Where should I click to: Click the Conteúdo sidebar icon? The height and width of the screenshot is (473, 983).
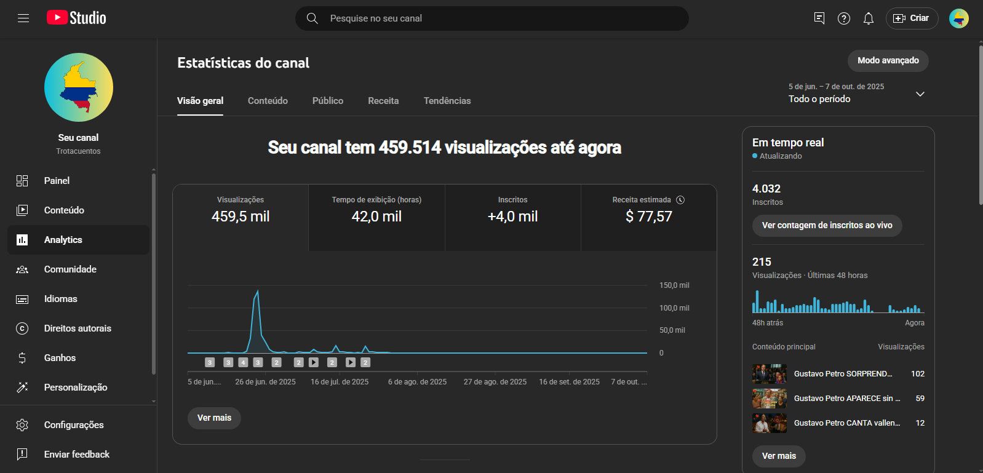tap(22, 210)
